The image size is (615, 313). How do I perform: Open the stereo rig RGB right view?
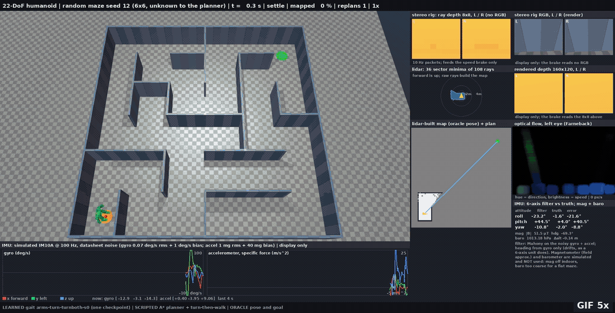(x=588, y=37)
